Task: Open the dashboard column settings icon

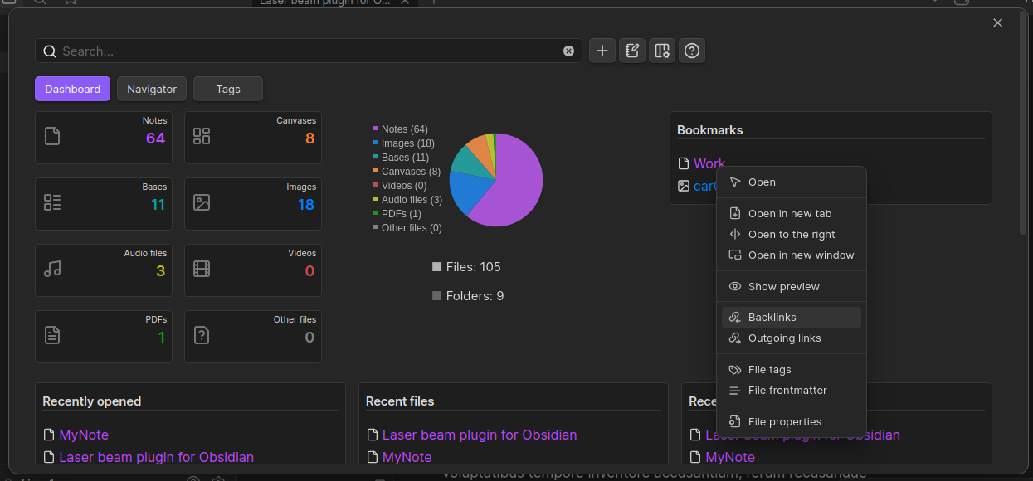Action: coord(661,51)
